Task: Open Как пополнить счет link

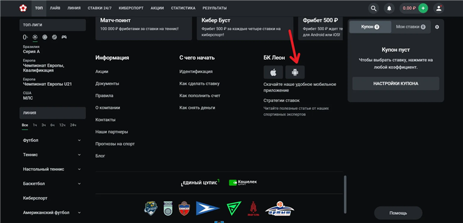Action: (x=199, y=96)
